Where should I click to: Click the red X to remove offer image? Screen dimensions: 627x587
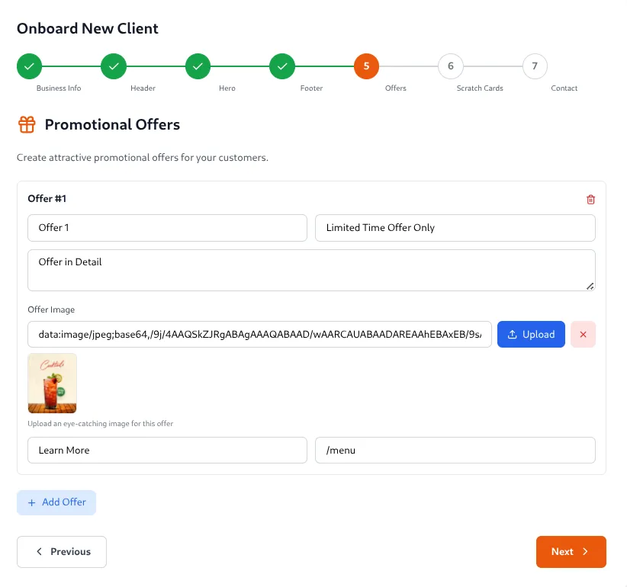point(583,335)
